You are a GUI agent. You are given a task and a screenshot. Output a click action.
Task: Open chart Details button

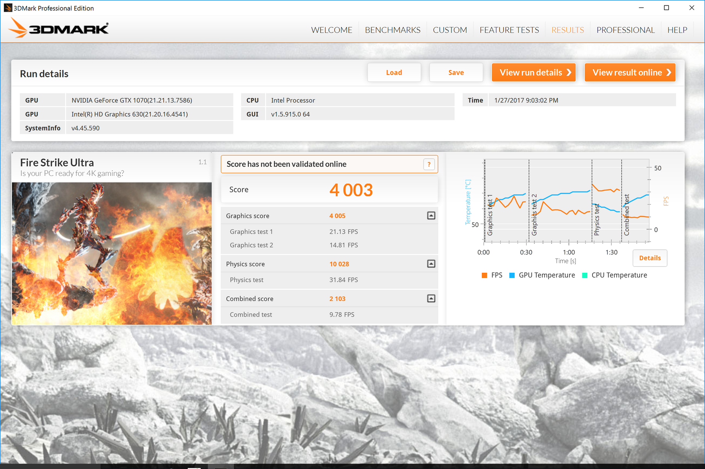tap(650, 258)
